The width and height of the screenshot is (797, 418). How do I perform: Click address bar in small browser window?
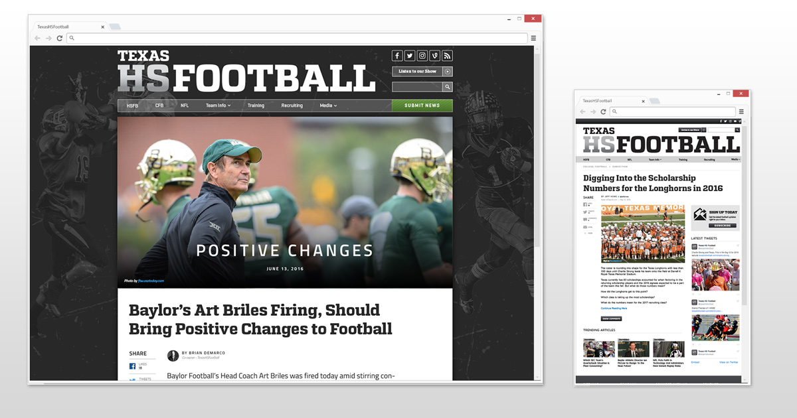[x=672, y=111]
